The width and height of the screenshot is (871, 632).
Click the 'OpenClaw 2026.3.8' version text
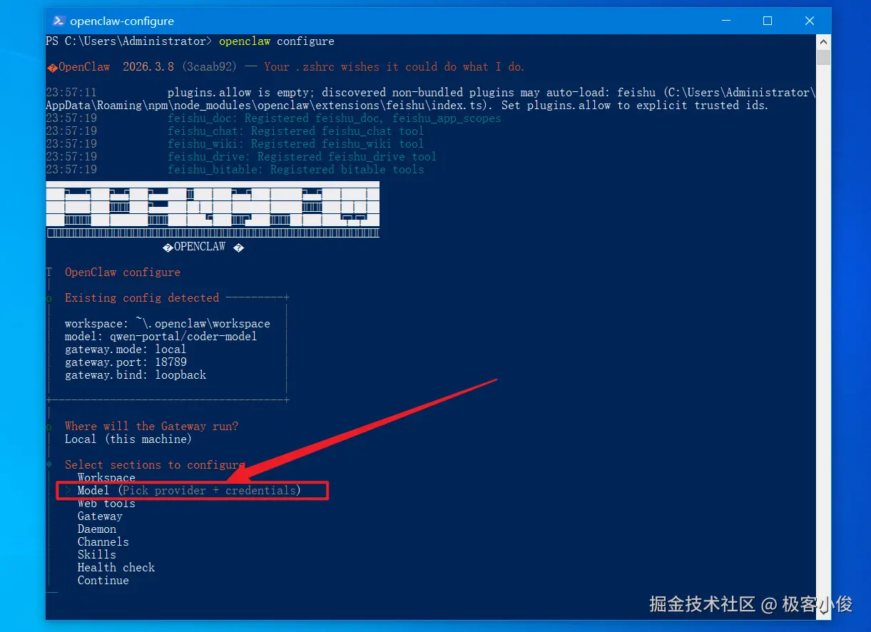[116, 66]
